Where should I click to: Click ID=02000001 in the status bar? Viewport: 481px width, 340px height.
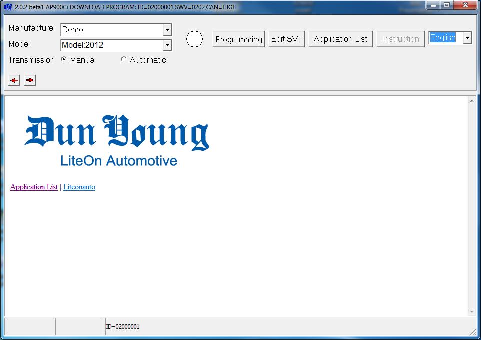click(x=123, y=327)
